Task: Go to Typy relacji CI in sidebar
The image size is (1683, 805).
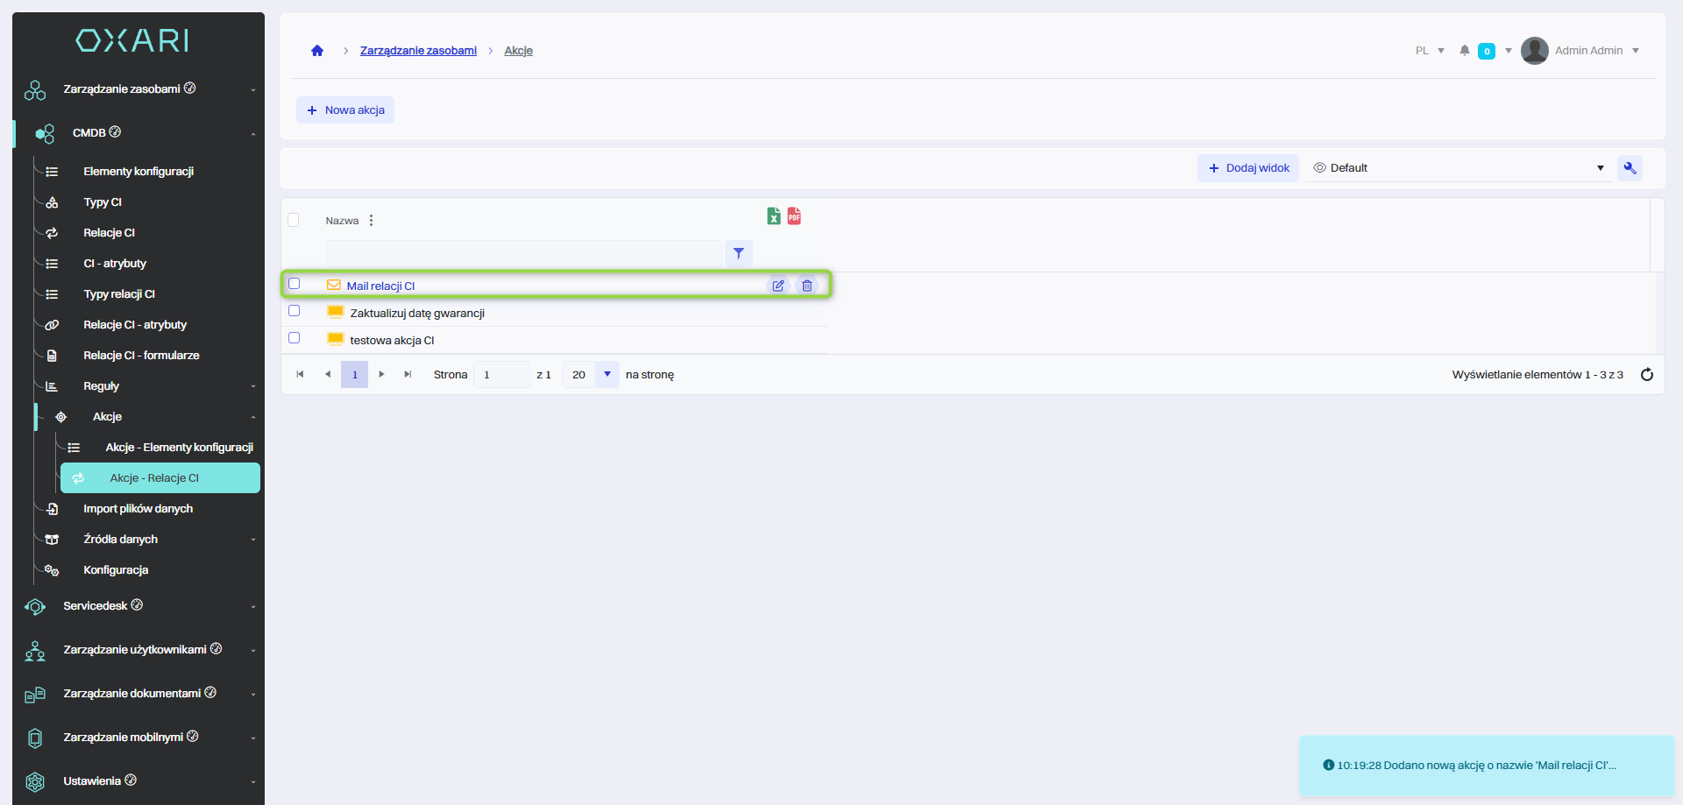Action: click(119, 294)
